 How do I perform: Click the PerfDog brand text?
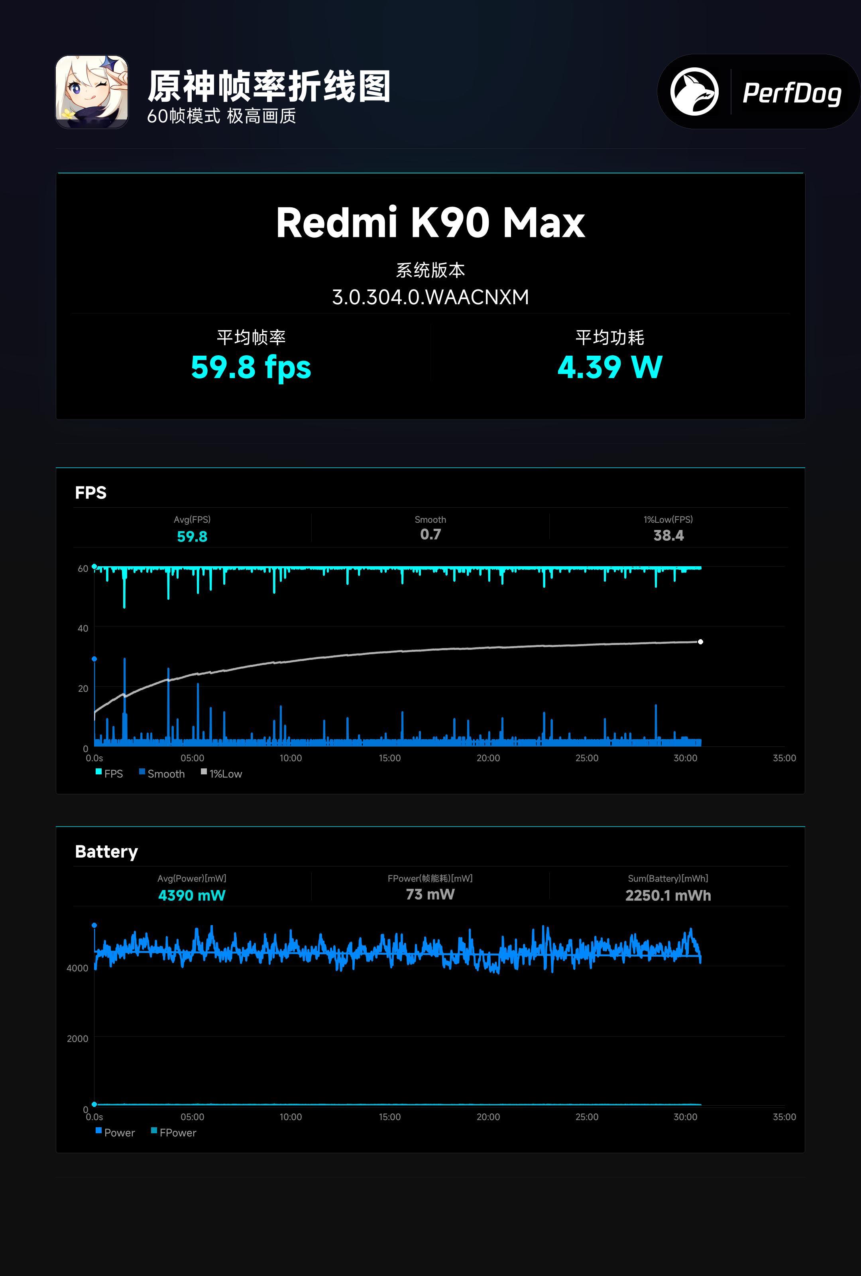pos(791,93)
